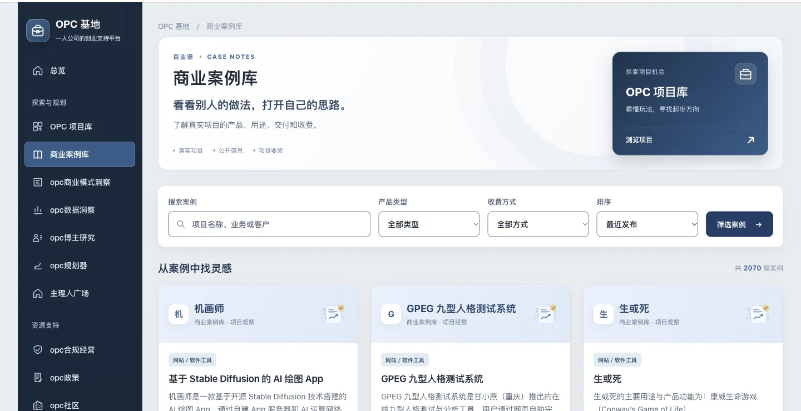Click the chart icon on 生或死 card header
This screenshot has width=801, height=411.
(x=758, y=314)
